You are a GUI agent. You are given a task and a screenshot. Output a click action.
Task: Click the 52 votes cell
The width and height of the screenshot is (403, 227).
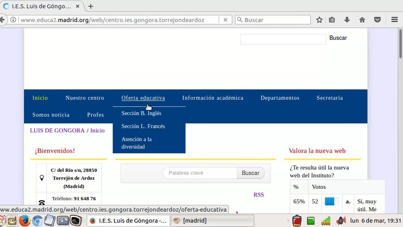315,201
